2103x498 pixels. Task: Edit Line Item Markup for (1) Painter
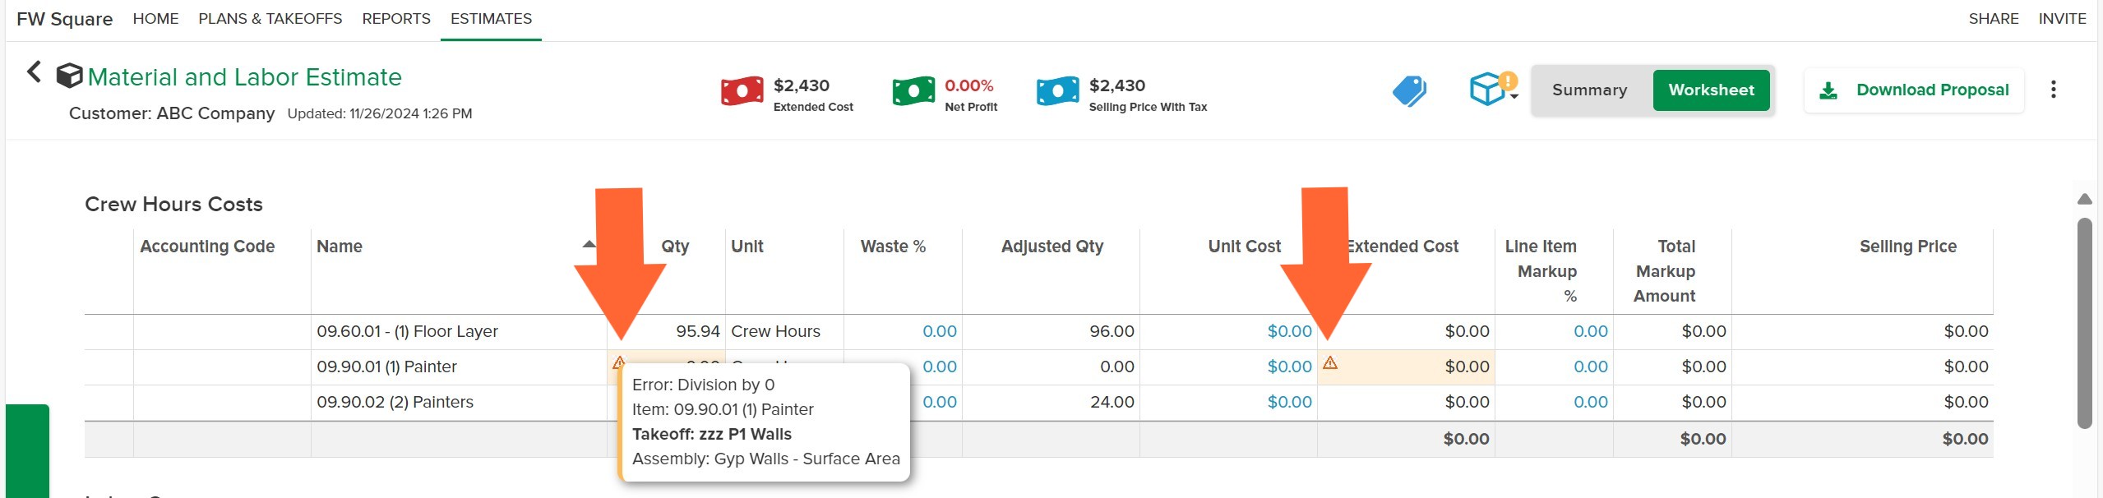[1554, 367]
